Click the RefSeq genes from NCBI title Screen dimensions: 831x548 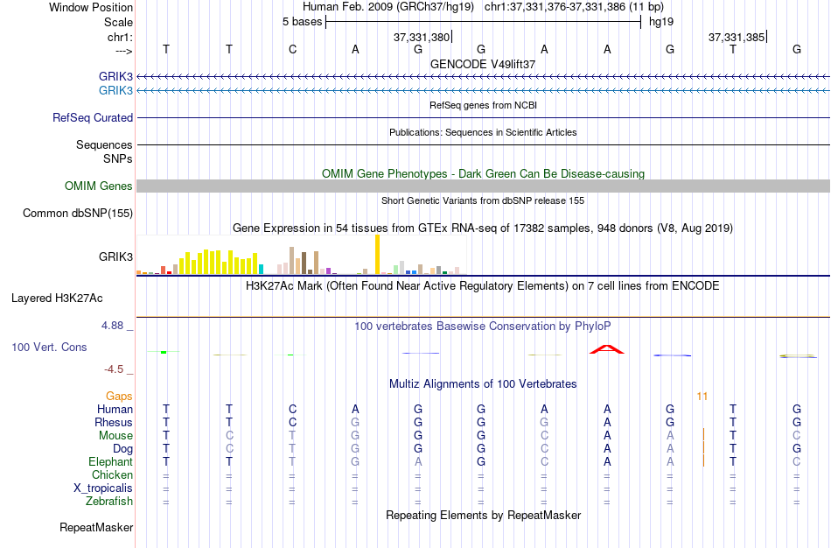pyautogui.click(x=483, y=105)
